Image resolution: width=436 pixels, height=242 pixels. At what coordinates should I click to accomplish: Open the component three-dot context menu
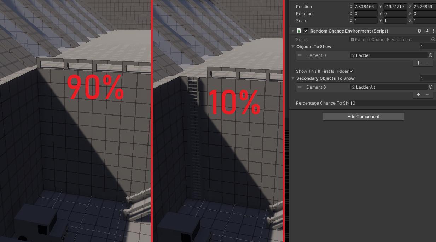[433, 31]
